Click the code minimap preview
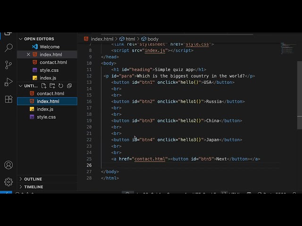The image size is (302, 226). coord(288,48)
